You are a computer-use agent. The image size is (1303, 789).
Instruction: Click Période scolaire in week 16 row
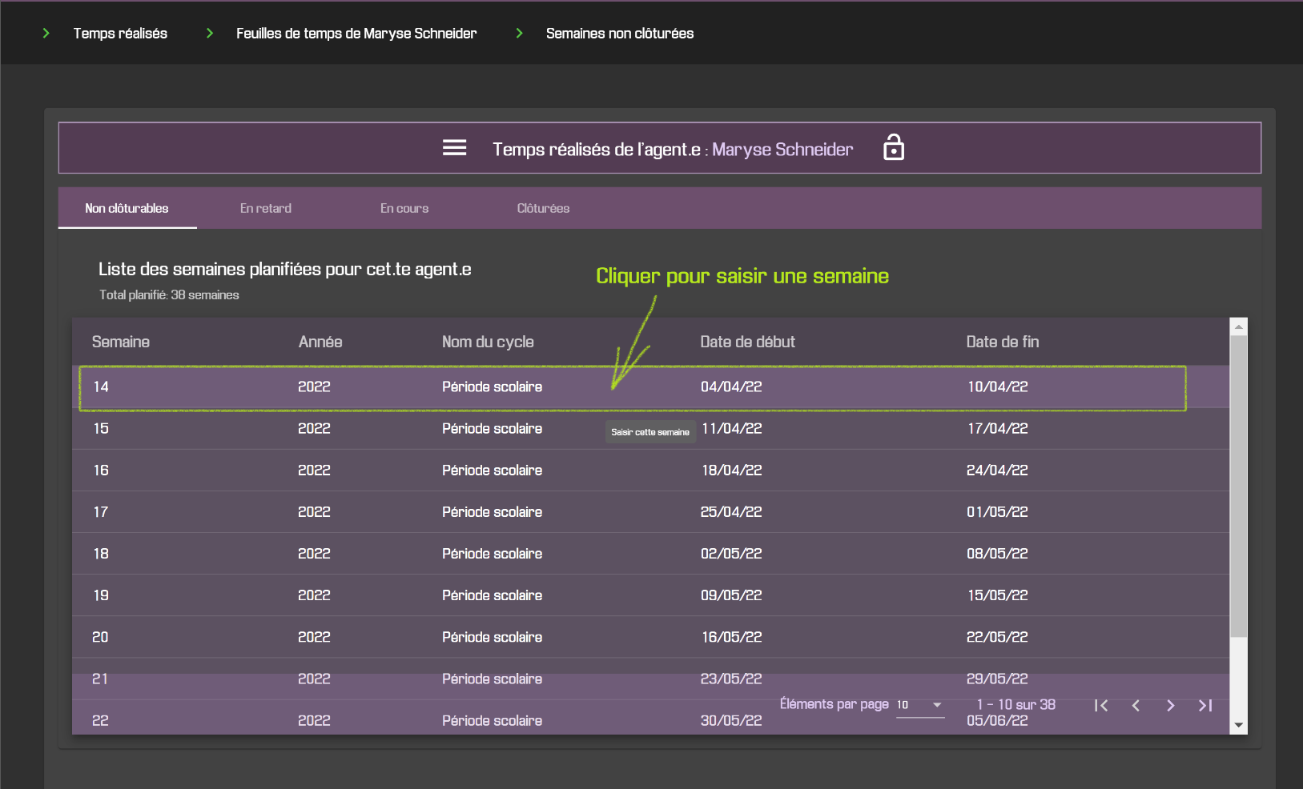click(x=492, y=470)
